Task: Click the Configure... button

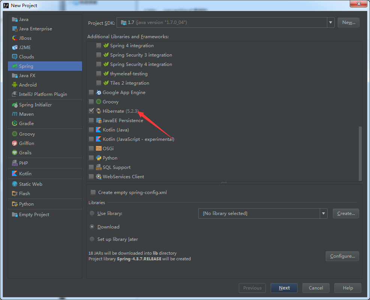Action: pyautogui.click(x=342, y=256)
